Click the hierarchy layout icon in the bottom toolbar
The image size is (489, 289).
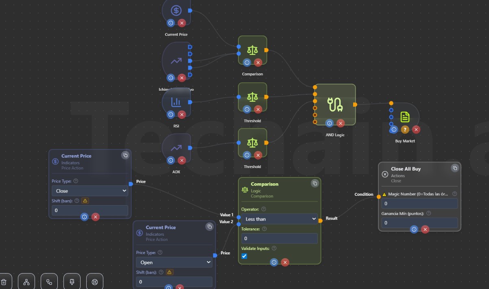pyautogui.click(x=26, y=282)
